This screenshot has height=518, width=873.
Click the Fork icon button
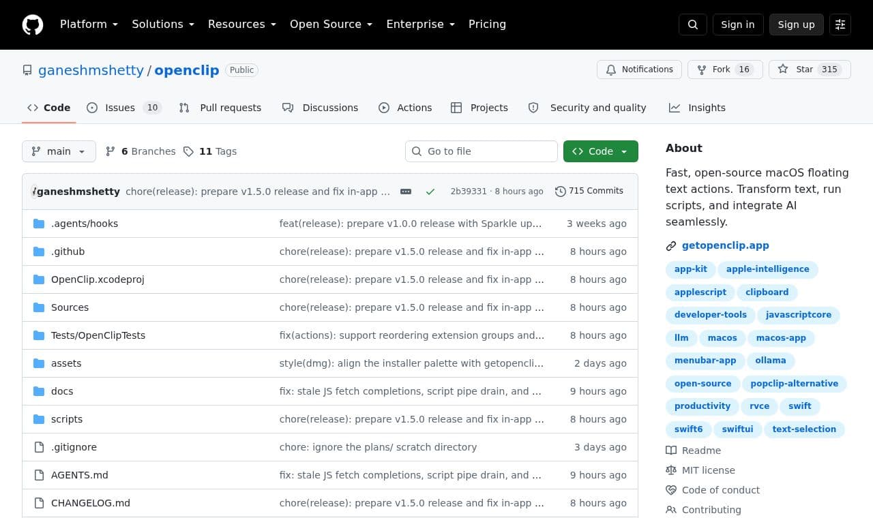click(725, 70)
